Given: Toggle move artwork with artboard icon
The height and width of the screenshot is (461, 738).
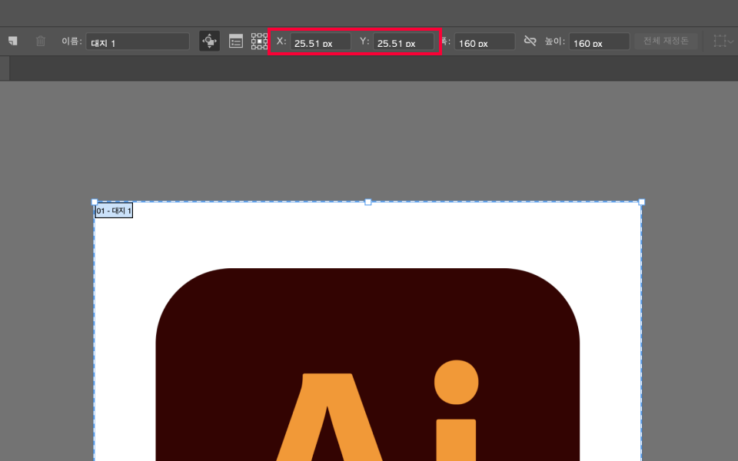Looking at the screenshot, I should click(209, 41).
